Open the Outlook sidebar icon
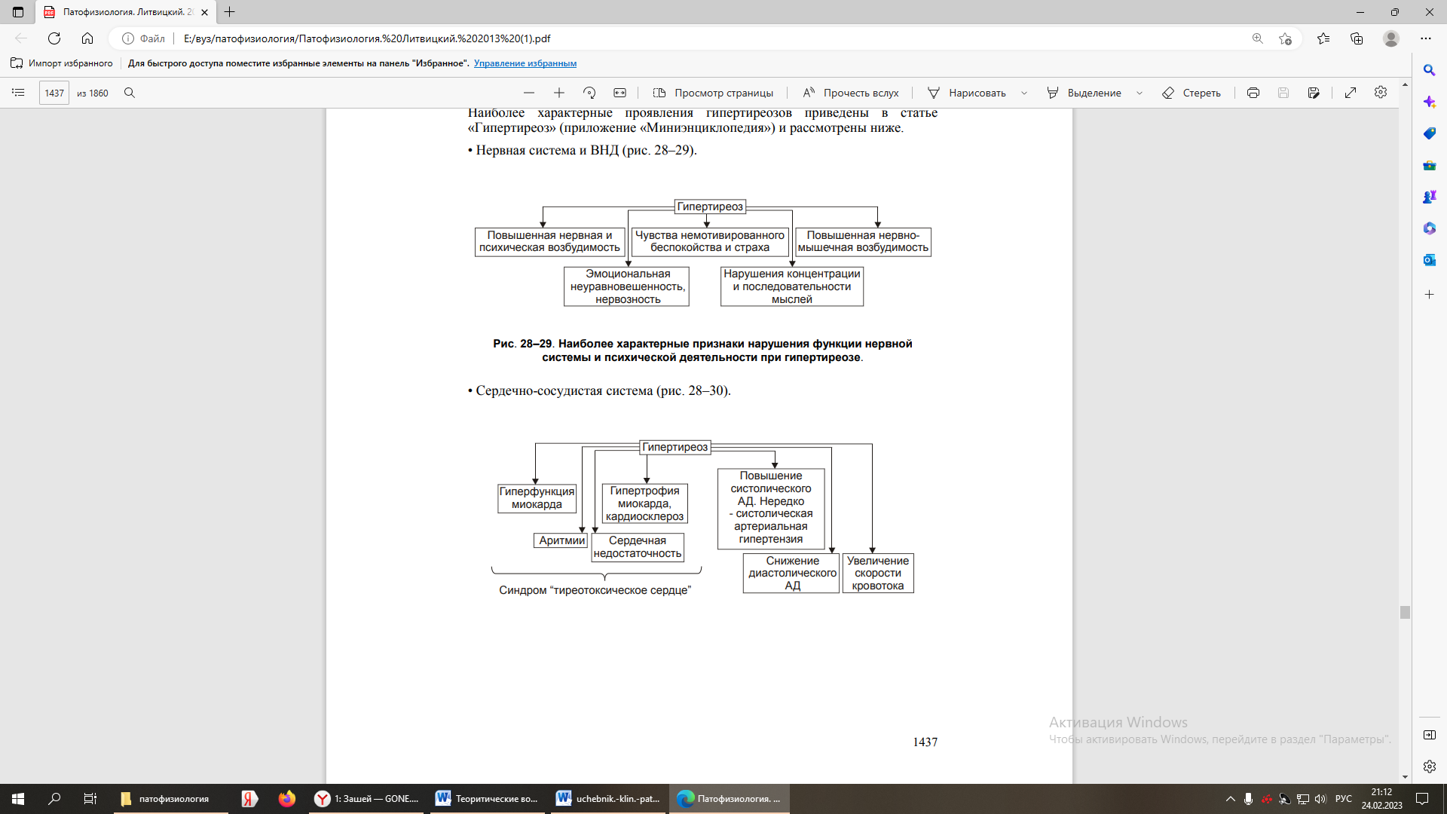 (x=1429, y=260)
